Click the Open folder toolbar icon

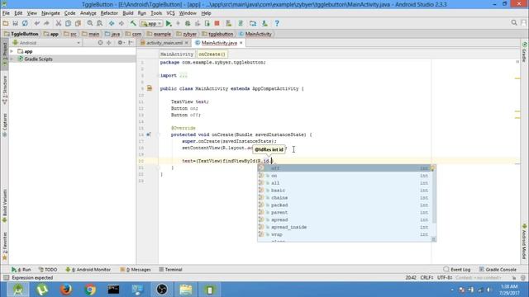[6, 23]
